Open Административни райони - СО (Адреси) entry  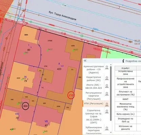pos(94,70)
